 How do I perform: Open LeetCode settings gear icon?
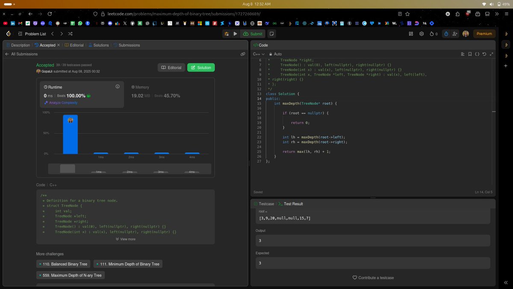[422, 34]
